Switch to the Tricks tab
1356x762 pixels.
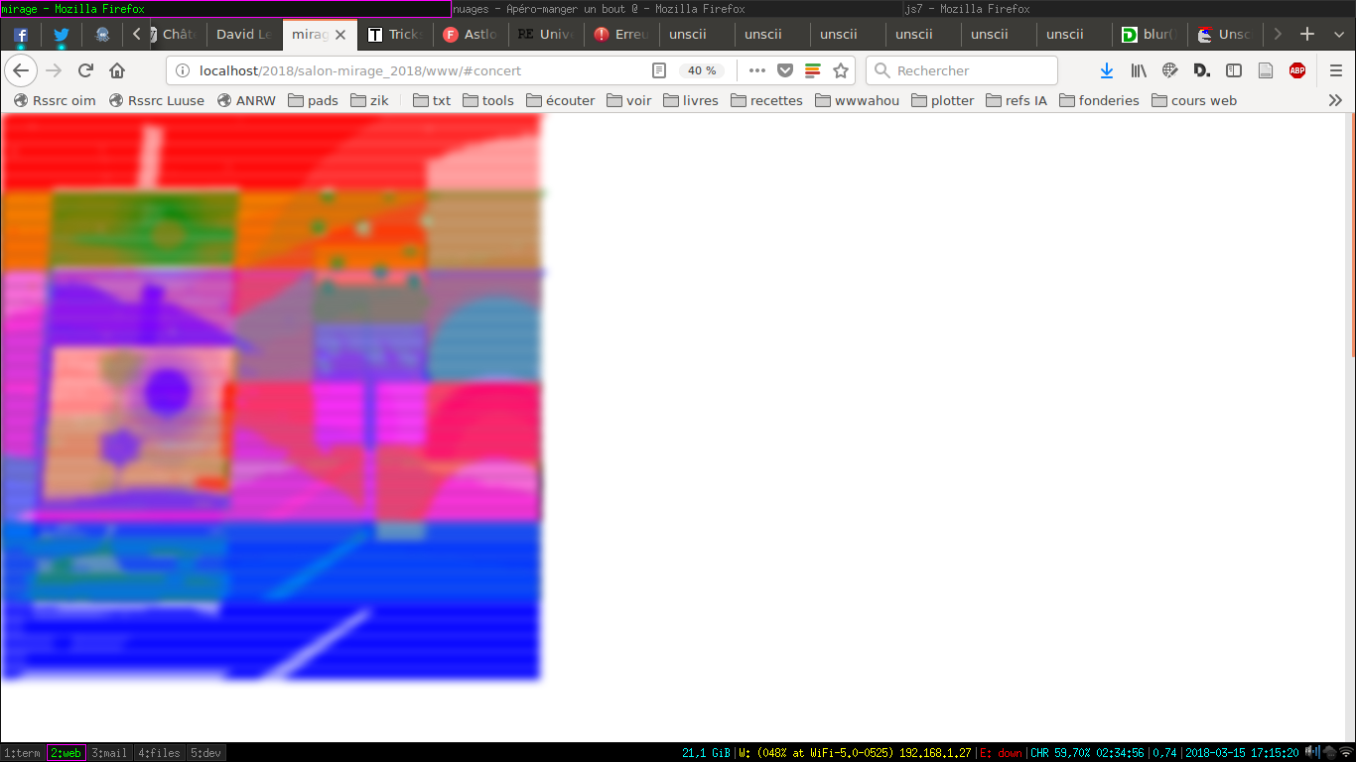tap(395, 35)
